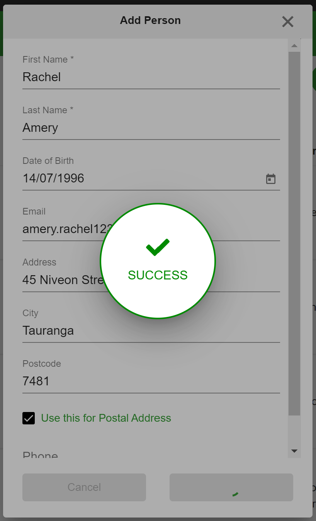Click the Cancel button
The image size is (316, 521).
click(84, 487)
